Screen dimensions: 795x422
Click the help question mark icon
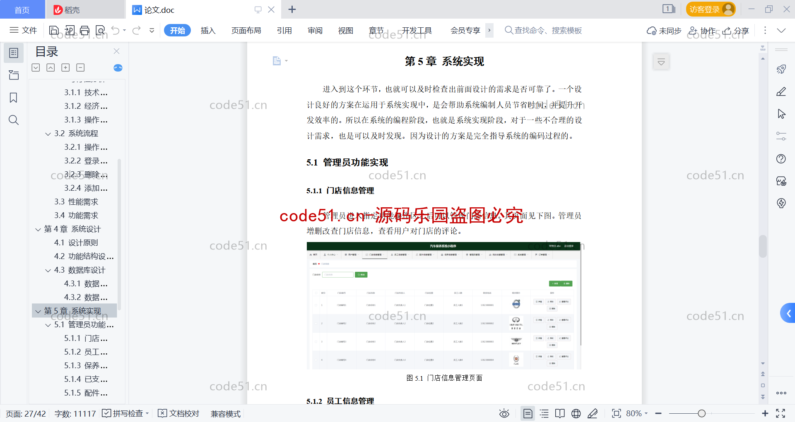pyautogui.click(x=781, y=159)
